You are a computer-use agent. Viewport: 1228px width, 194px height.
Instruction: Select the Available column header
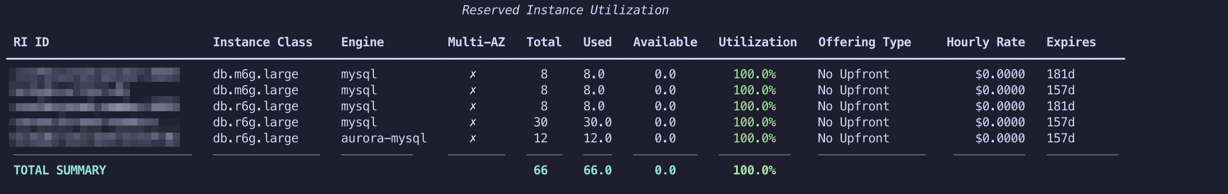pos(665,42)
